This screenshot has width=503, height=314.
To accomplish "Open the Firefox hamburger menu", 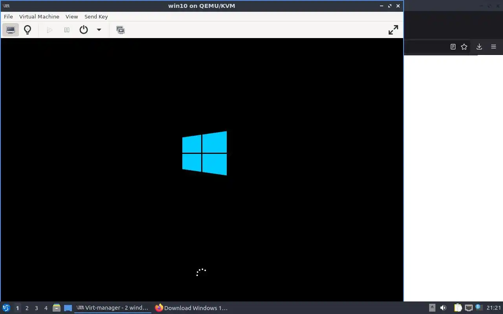I will (494, 47).
